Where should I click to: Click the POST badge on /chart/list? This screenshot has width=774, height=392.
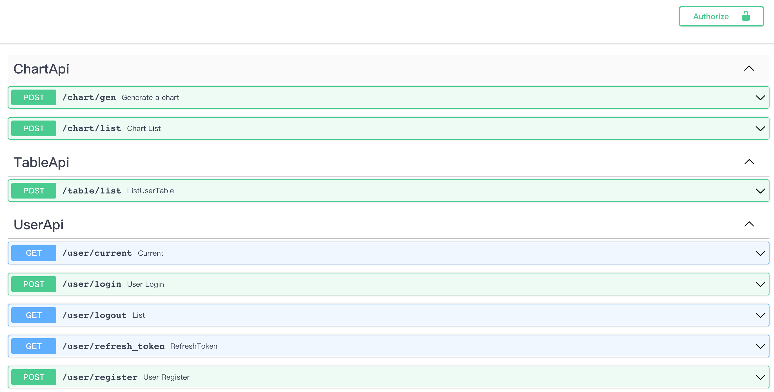33,128
